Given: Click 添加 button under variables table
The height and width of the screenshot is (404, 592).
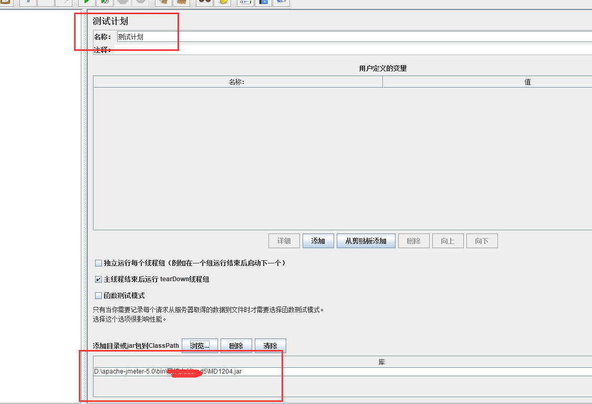Looking at the screenshot, I should tap(318, 241).
